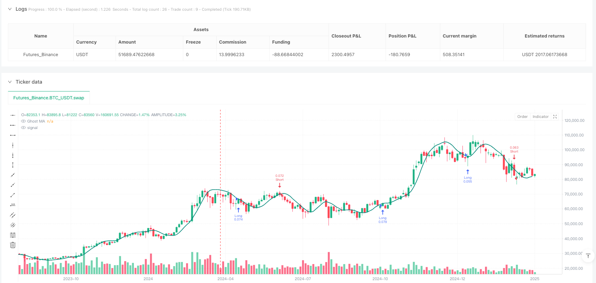596x283 pixels.
Task: Select the parallel channel drawing tool
Action: pyautogui.click(x=13, y=215)
